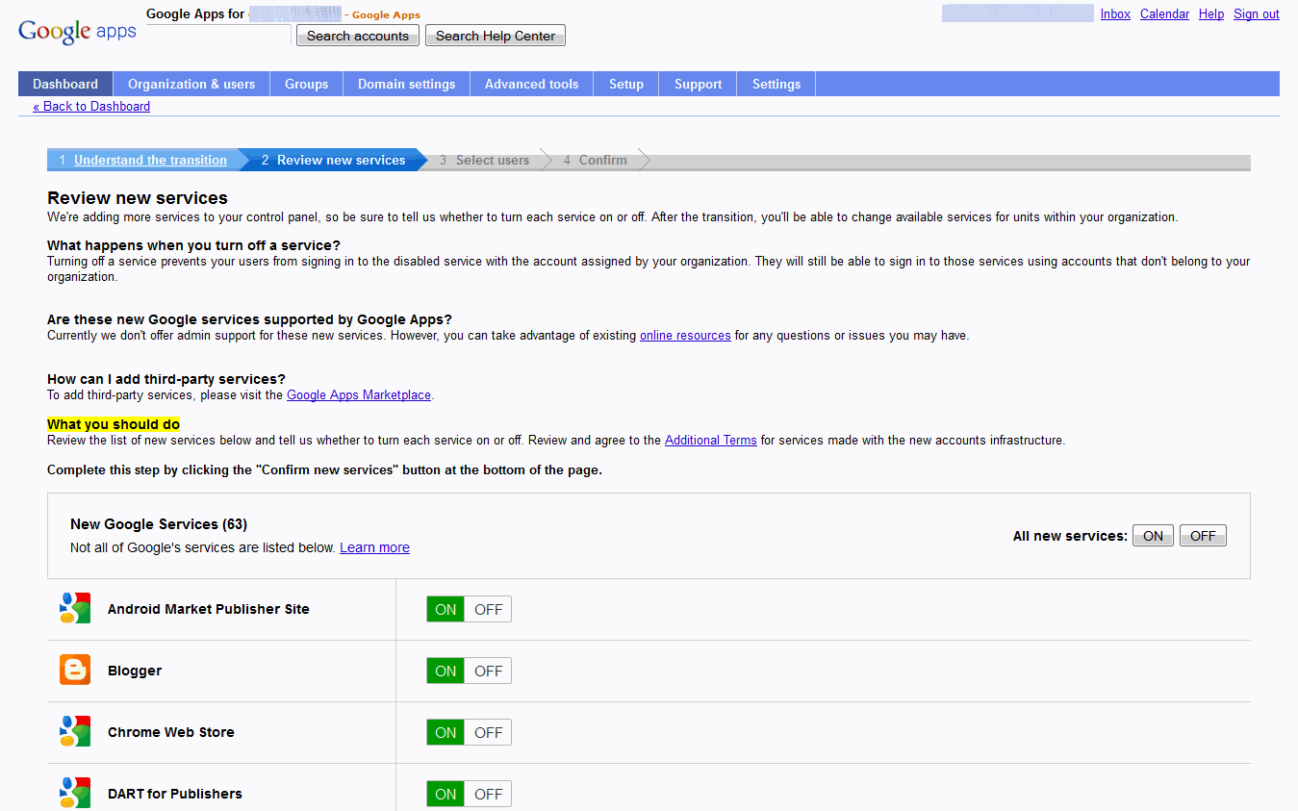Turn OFF Blogger service
This screenshot has height=811, width=1298.
pos(488,671)
